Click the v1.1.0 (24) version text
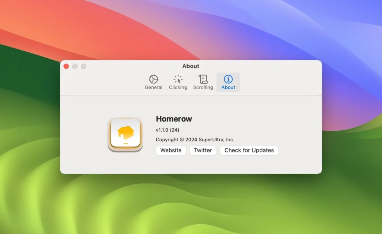The height and width of the screenshot is (234, 382). [166, 130]
